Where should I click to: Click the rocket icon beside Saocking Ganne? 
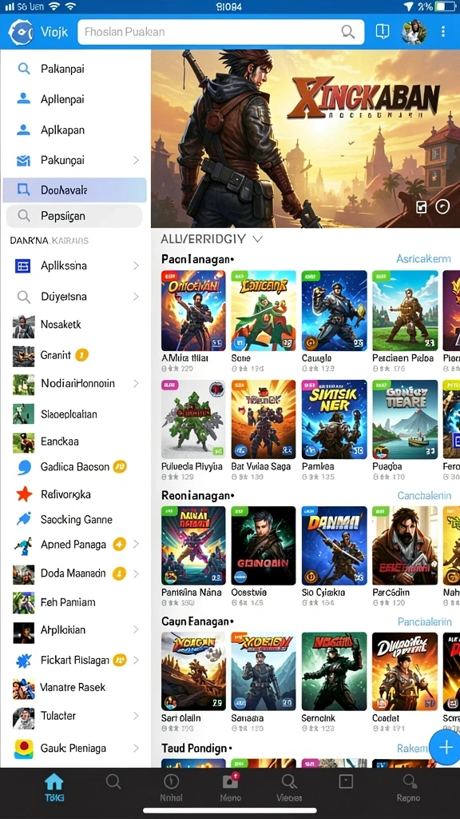(23, 519)
